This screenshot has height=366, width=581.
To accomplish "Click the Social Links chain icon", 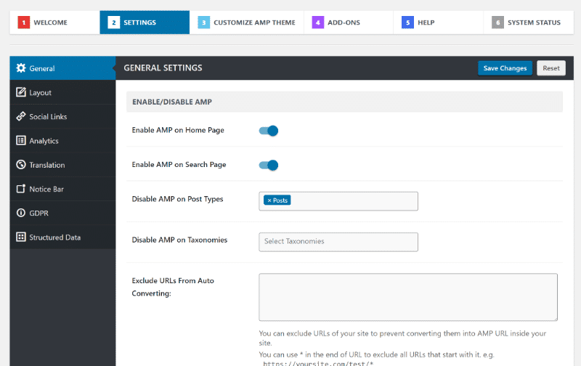I will pos(21,116).
